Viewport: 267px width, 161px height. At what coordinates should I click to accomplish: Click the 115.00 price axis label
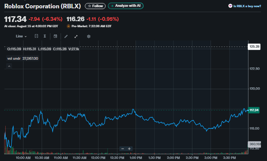tap(255, 128)
